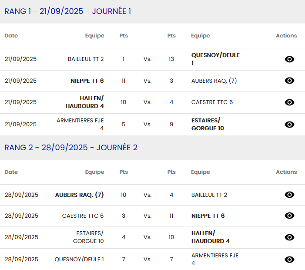View match Caestre TTC 6 vs Nieppe TT 6 on 28/09

click(x=289, y=216)
